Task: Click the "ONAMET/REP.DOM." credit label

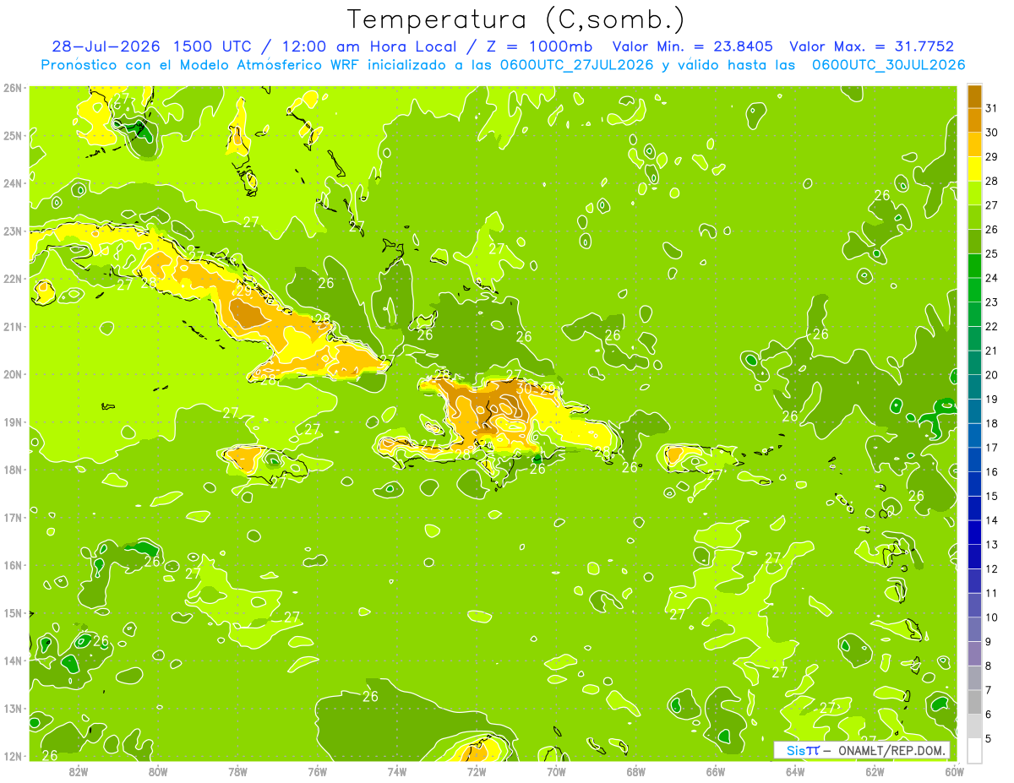Action: pyautogui.click(x=891, y=750)
